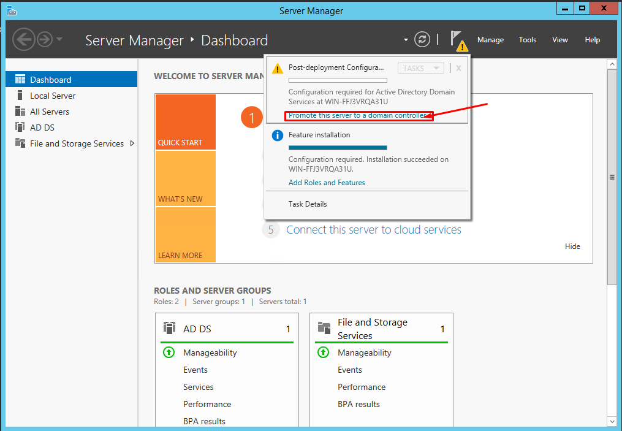Click server count 1 in File and Storage tile
The image size is (622, 431).
pos(442,329)
